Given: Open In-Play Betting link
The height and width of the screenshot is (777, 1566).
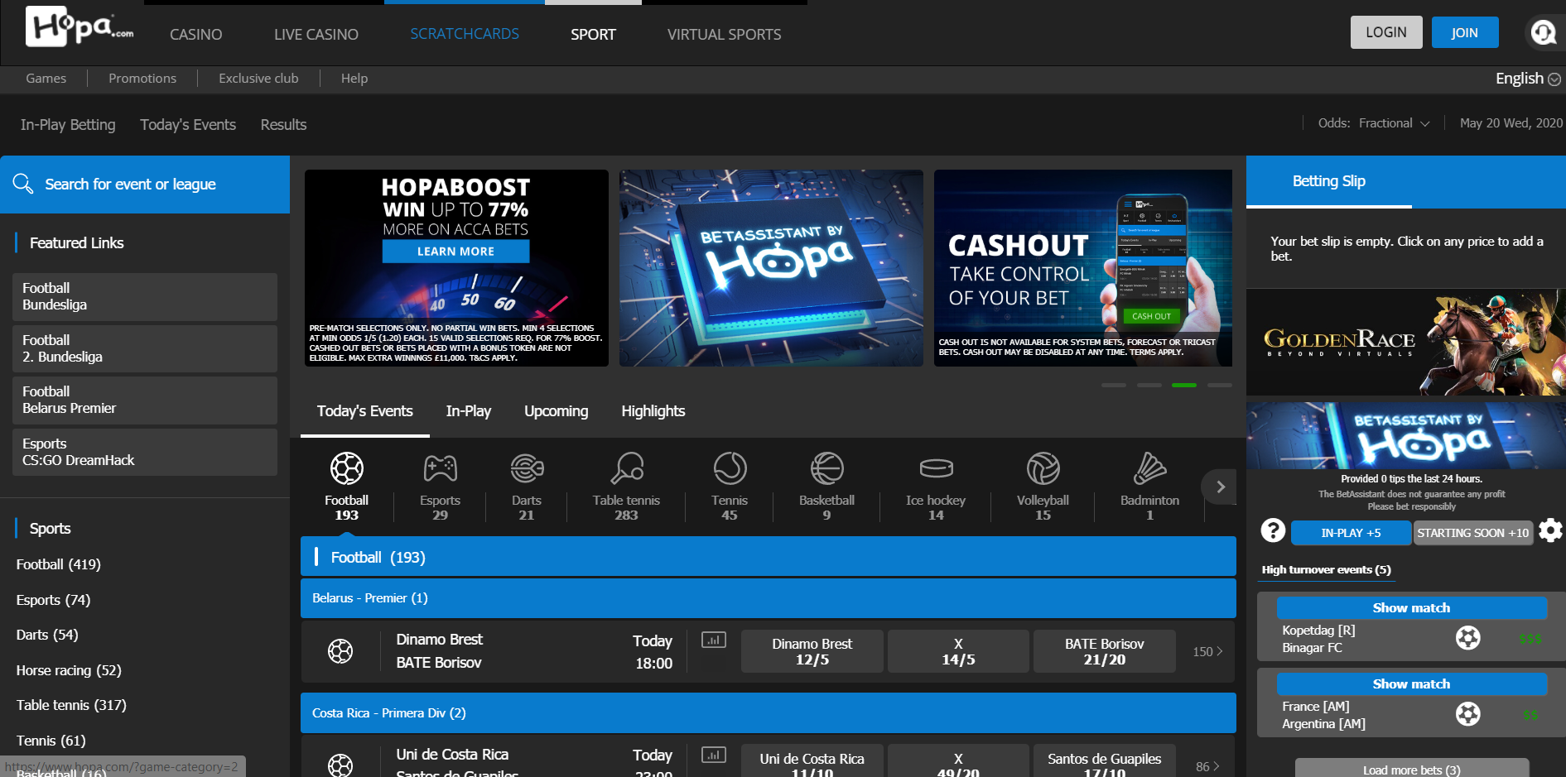Looking at the screenshot, I should [68, 124].
